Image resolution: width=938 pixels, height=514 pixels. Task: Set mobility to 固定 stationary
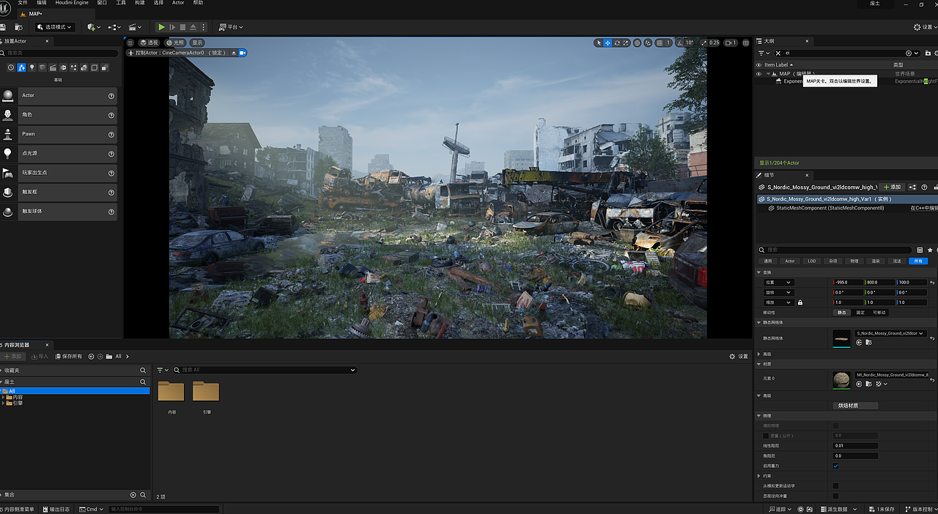coord(860,312)
